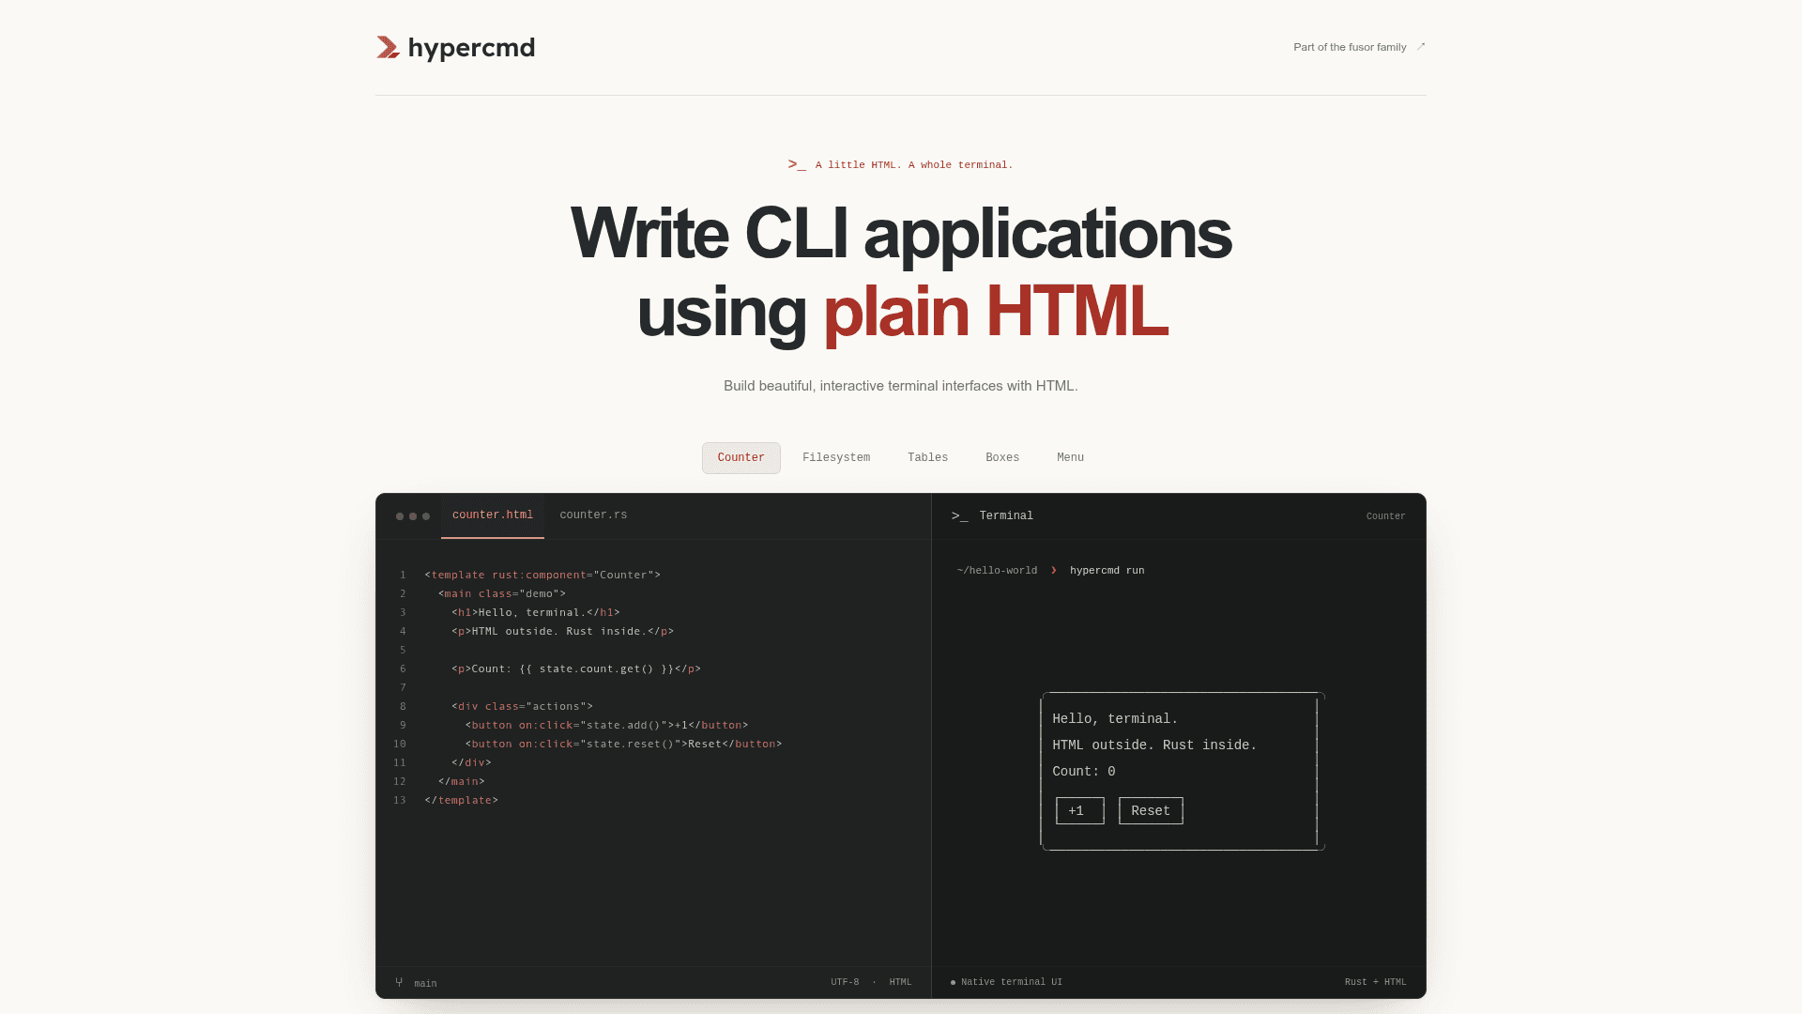Click the Terminal panel title
The image size is (1802, 1014).
(1006, 515)
